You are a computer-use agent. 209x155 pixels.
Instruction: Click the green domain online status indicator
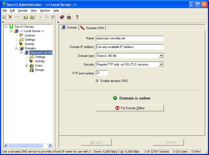(115, 98)
